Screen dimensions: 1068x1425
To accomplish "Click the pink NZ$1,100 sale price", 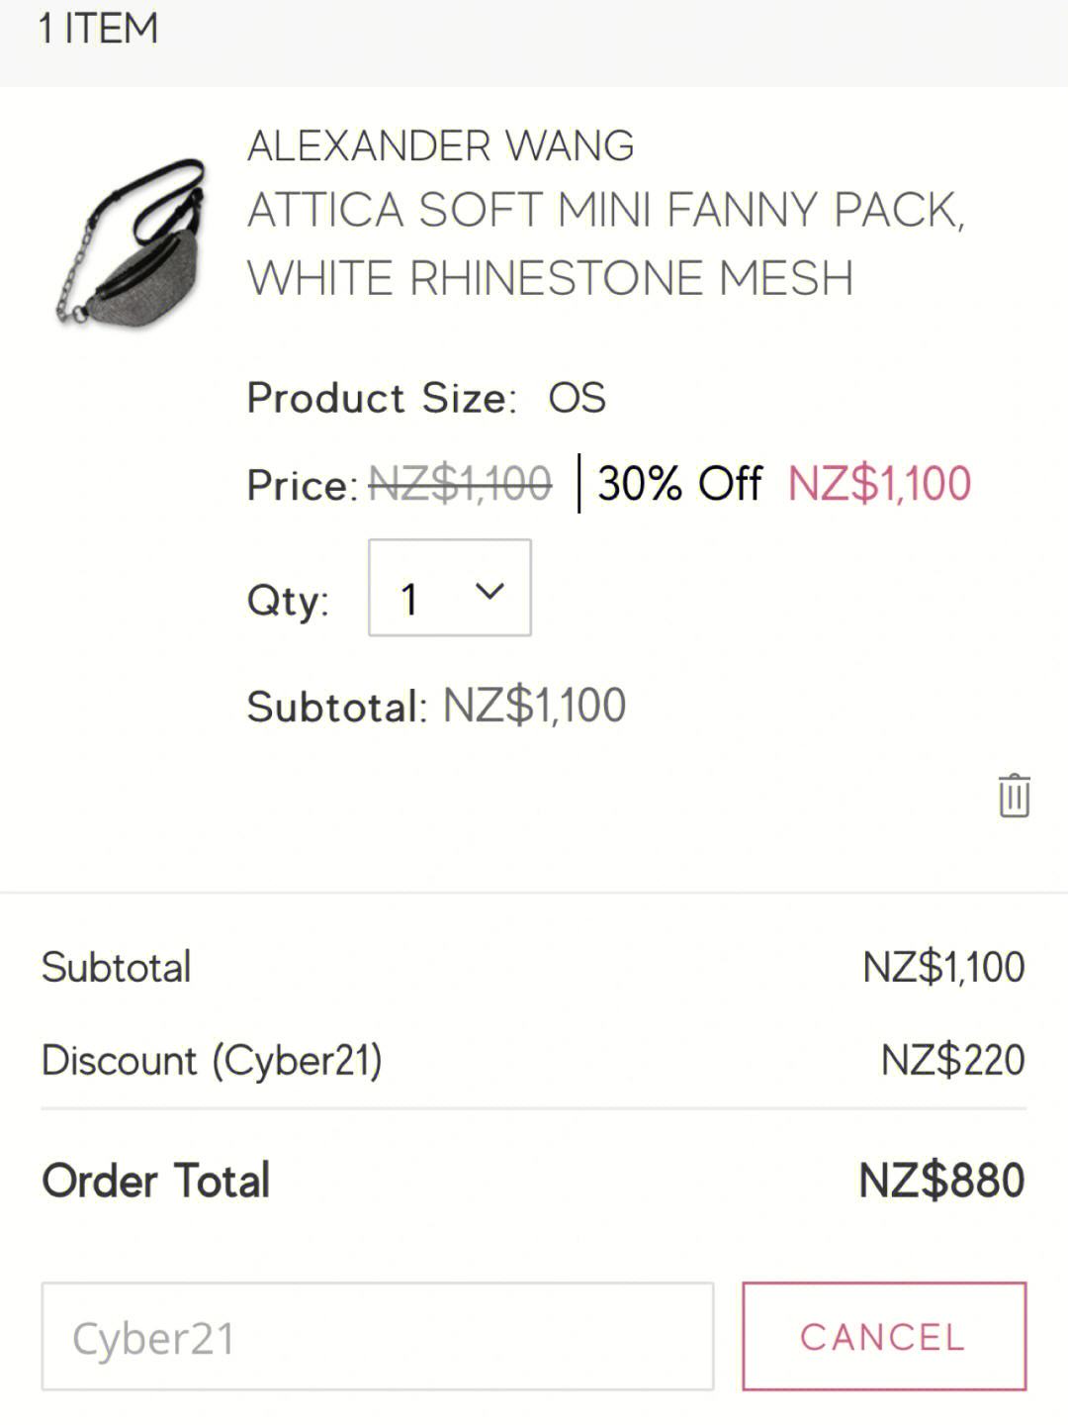I will click(x=879, y=484).
